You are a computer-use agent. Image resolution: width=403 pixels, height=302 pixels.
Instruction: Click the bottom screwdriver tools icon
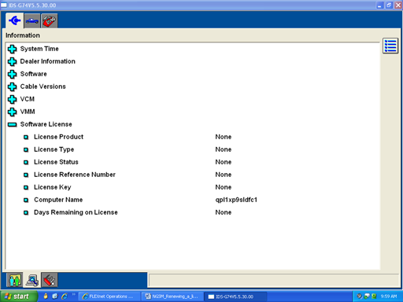coord(50,280)
